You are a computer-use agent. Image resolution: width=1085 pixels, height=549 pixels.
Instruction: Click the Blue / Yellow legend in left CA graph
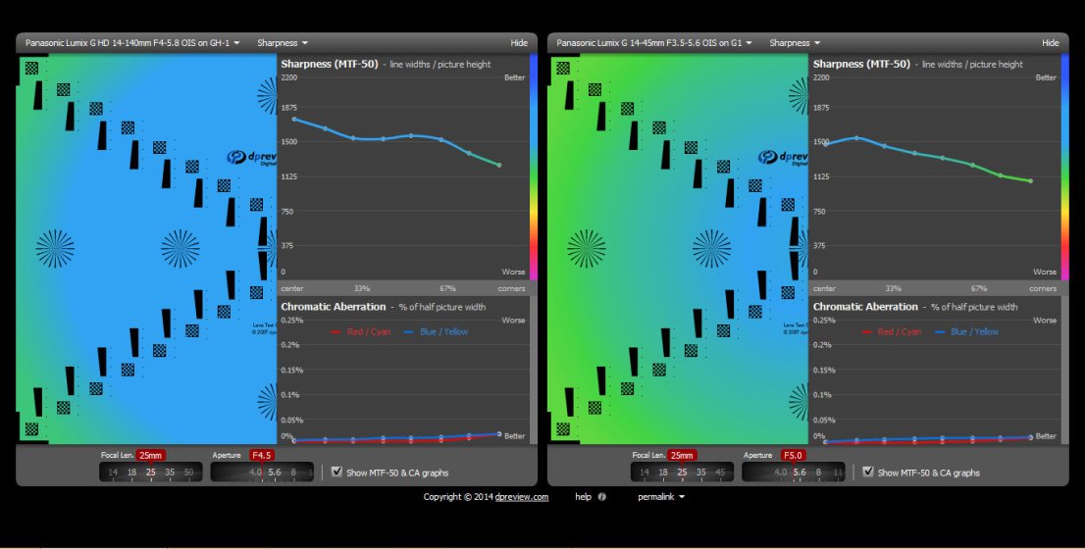(x=436, y=332)
